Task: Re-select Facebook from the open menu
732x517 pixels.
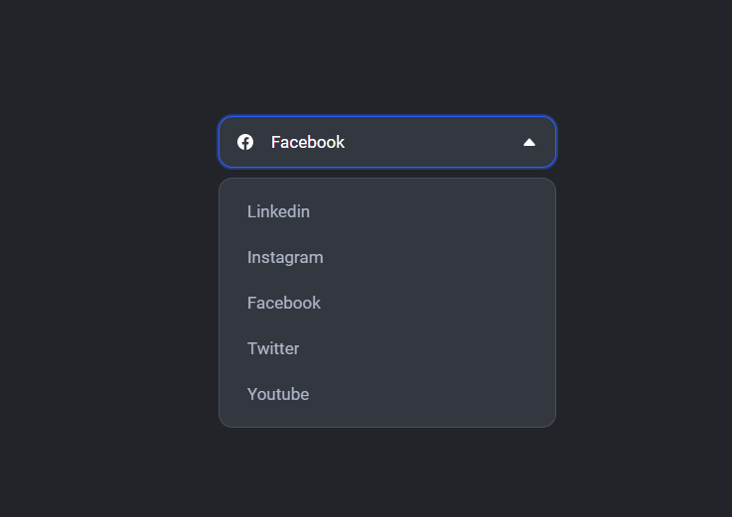Action: [284, 303]
